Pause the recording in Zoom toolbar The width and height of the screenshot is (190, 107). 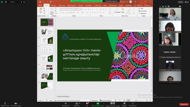pos(111,103)
